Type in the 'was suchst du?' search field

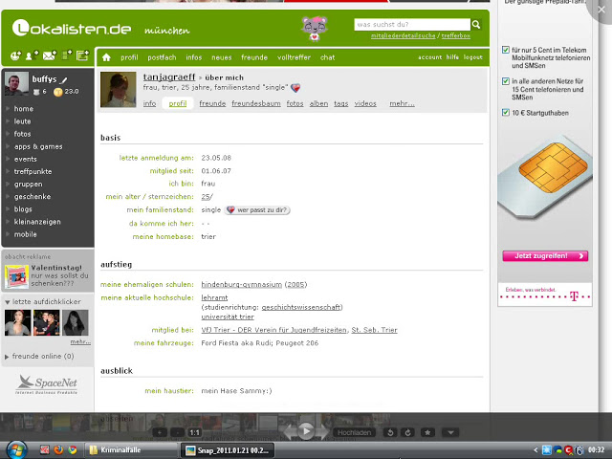click(411, 24)
